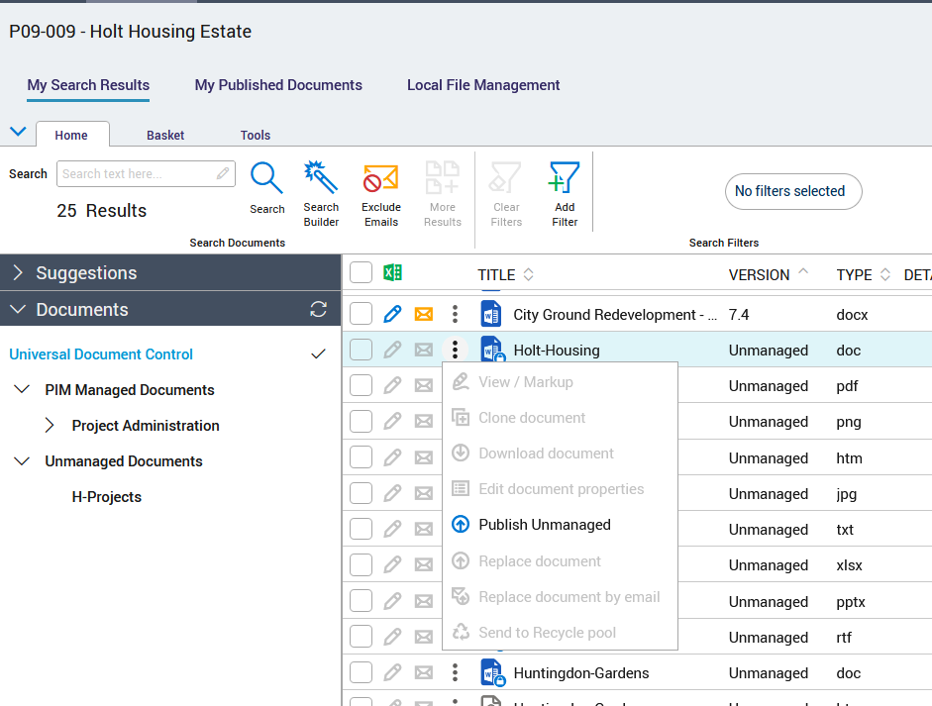Click the Word document icon for Holt-Housing
Screen dimensions: 932x706
[492, 350]
